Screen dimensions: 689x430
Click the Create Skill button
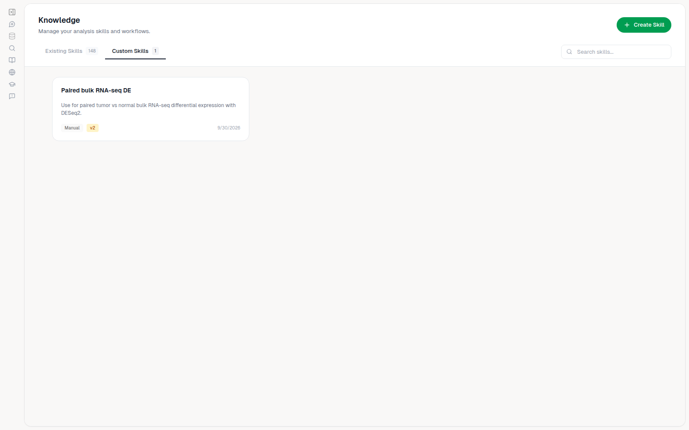tap(644, 25)
